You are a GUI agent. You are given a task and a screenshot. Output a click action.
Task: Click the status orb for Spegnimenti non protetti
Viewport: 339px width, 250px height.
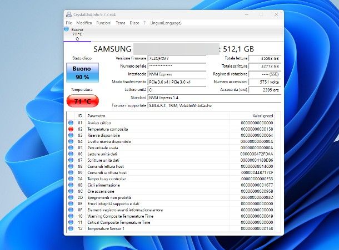tap(71, 197)
